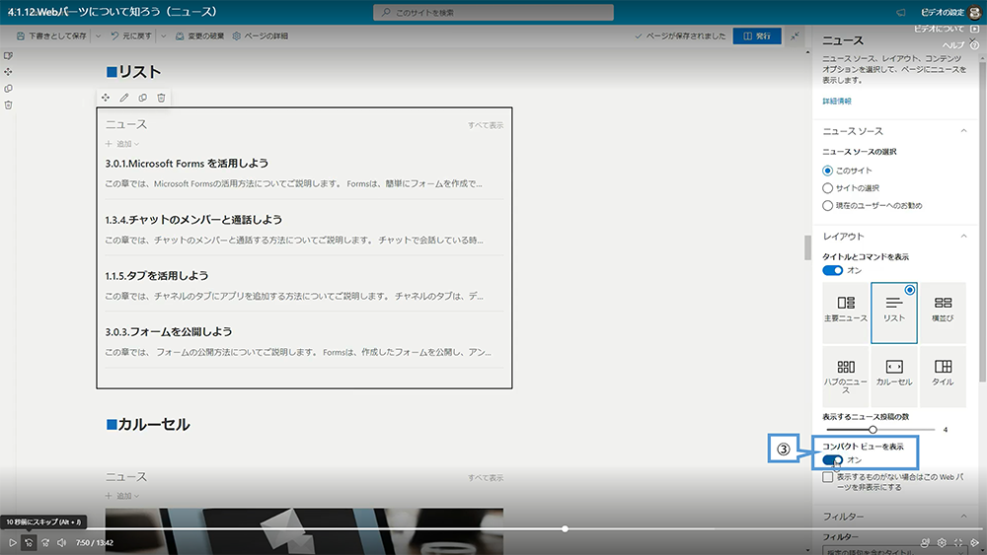Select the リスト layout tile
987x555 pixels.
point(894,312)
